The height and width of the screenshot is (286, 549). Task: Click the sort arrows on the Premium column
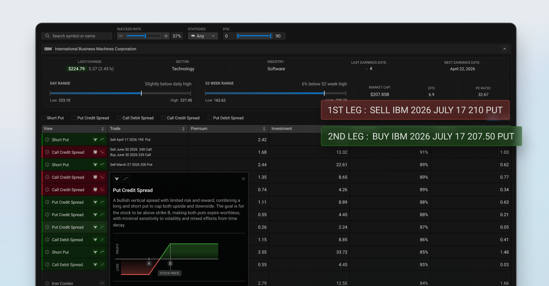264,129
